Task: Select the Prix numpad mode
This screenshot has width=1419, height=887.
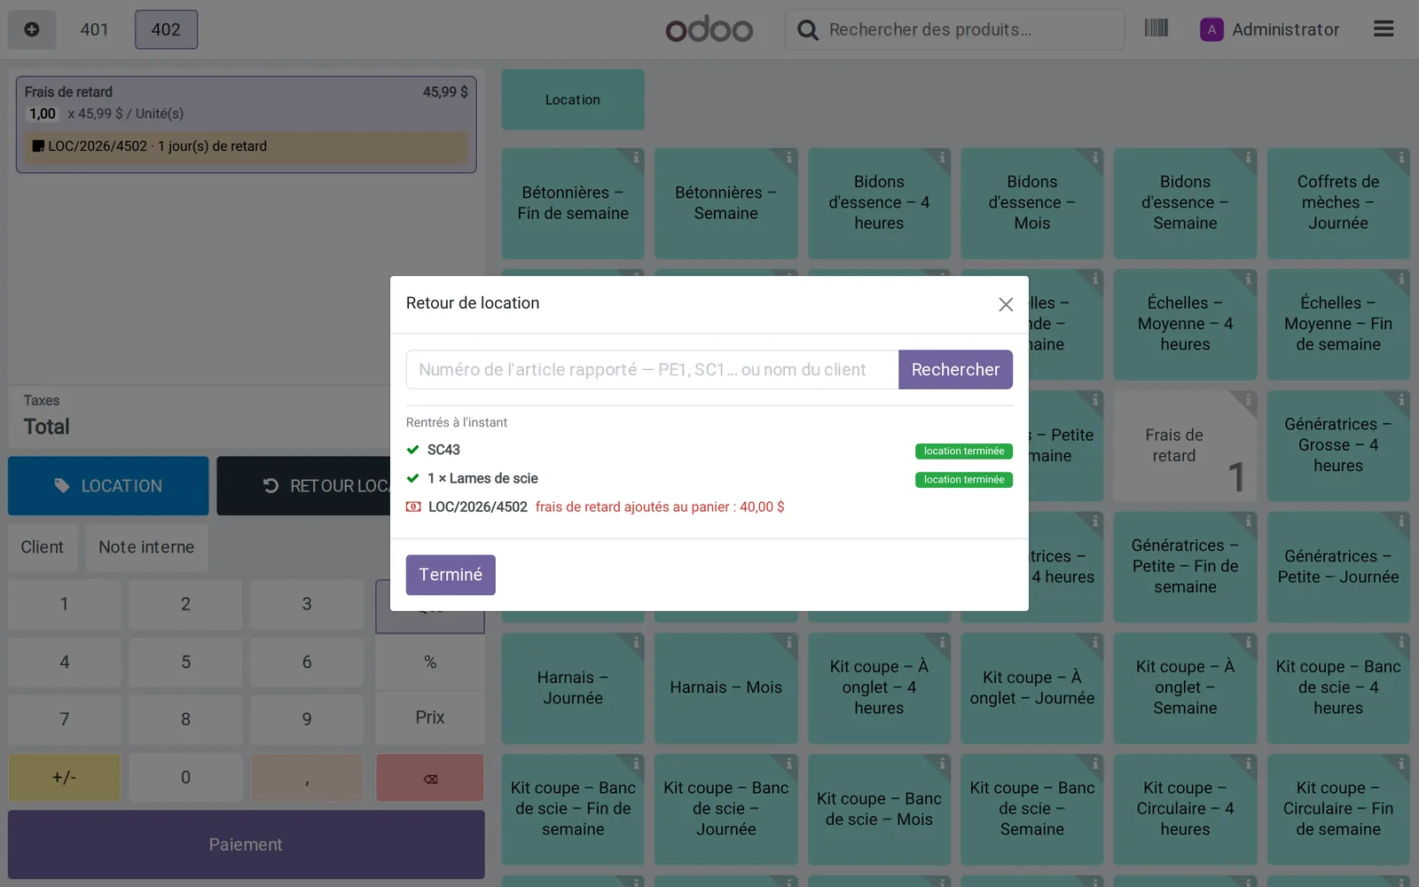Action: pos(430,718)
